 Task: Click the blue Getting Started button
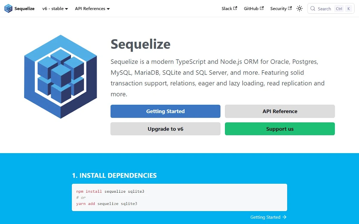point(165,111)
